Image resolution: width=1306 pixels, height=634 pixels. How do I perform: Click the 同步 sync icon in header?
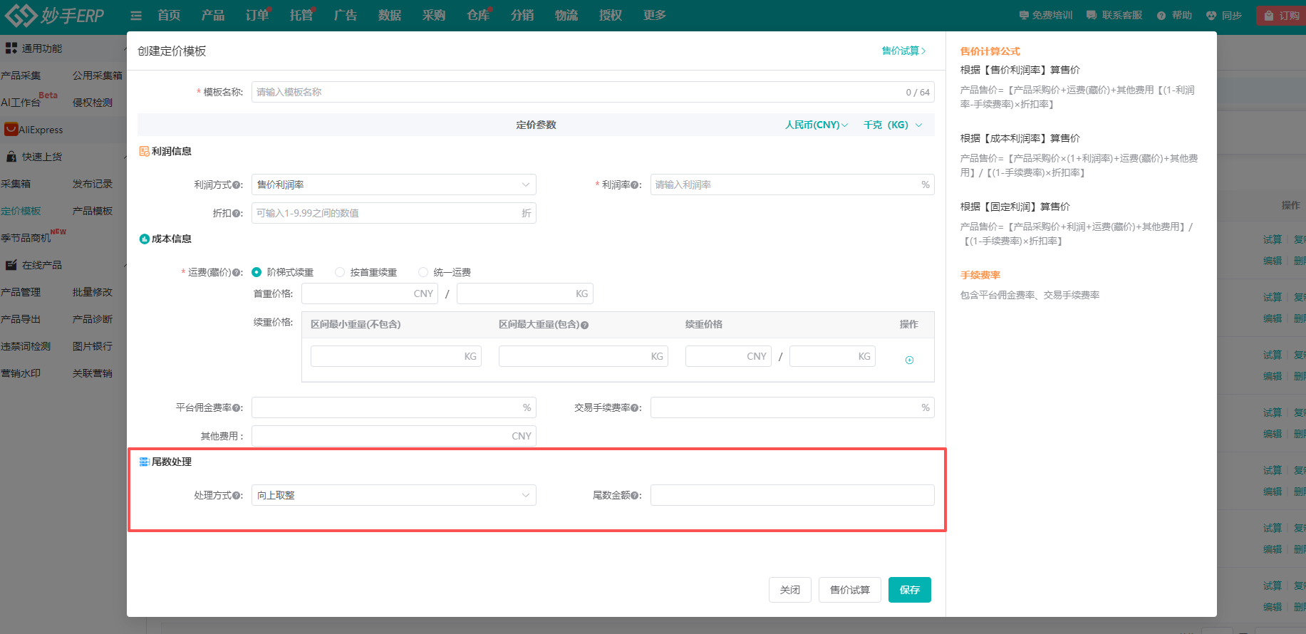pyautogui.click(x=1211, y=16)
